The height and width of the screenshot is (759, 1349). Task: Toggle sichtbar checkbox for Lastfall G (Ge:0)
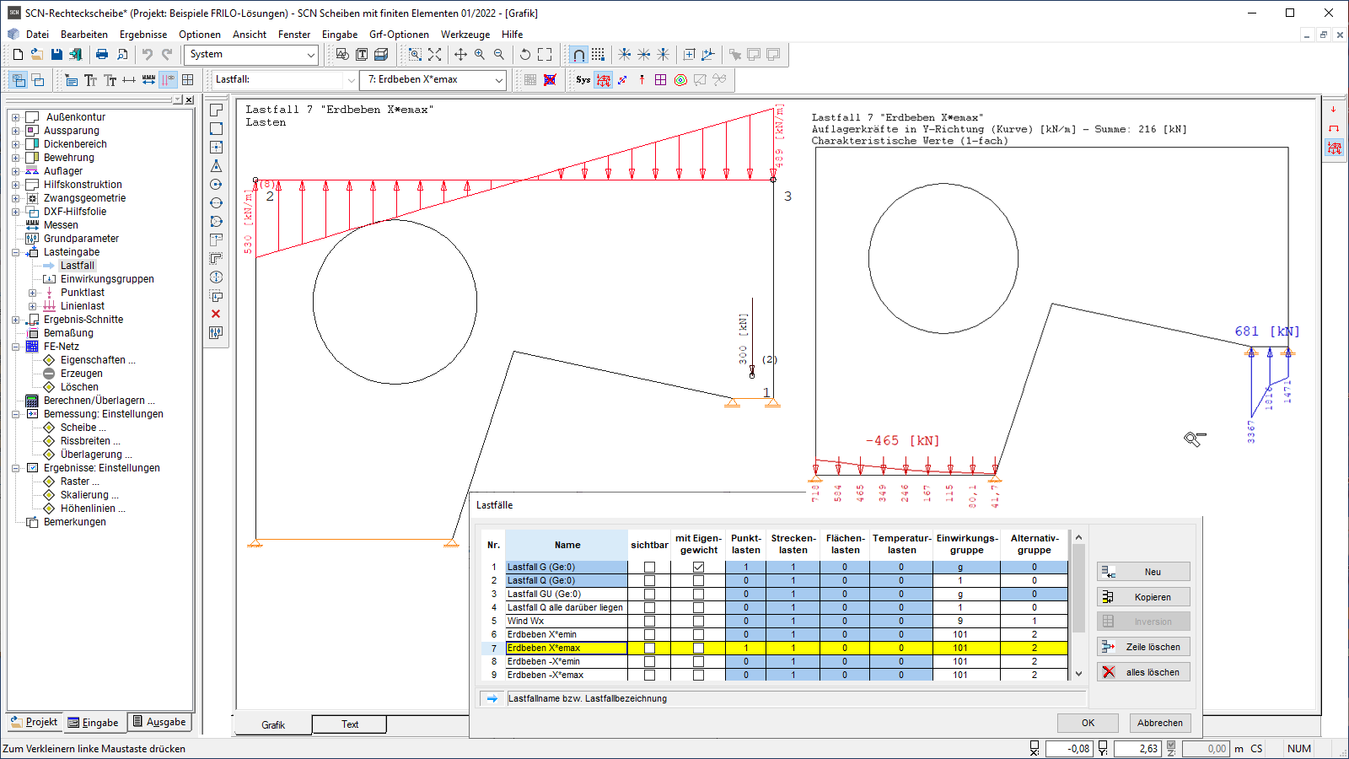[649, 568]
